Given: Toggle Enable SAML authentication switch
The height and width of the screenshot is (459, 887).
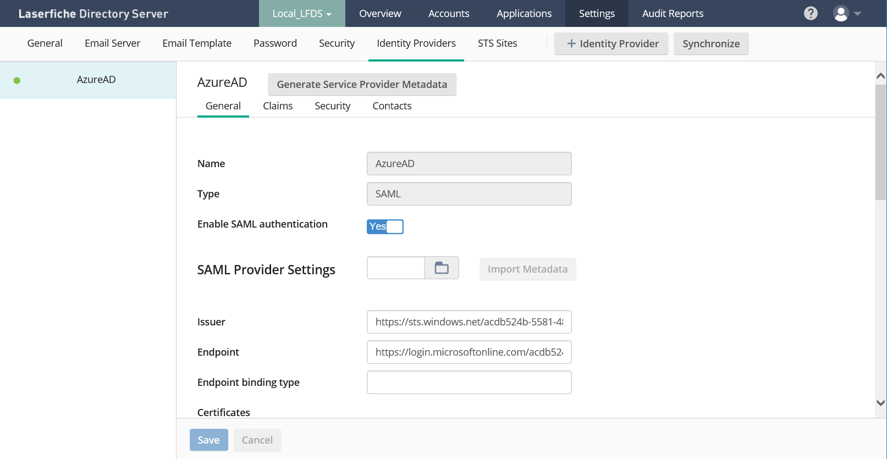Looking at the screenshot, I should [385, 226].
